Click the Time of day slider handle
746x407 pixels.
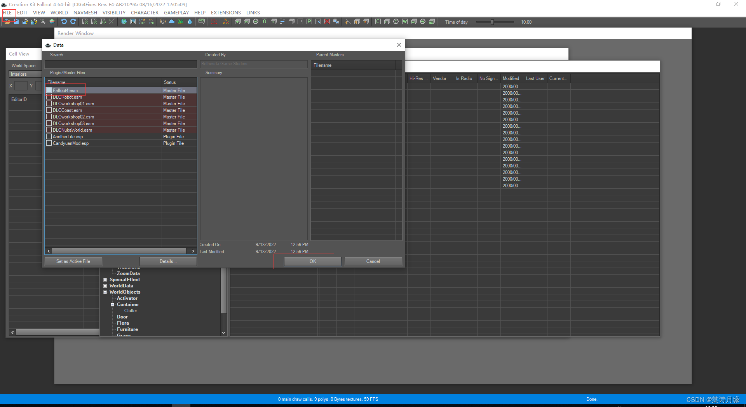coord(492,22)
